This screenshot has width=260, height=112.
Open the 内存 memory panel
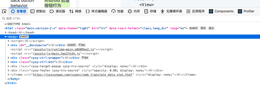134,11
